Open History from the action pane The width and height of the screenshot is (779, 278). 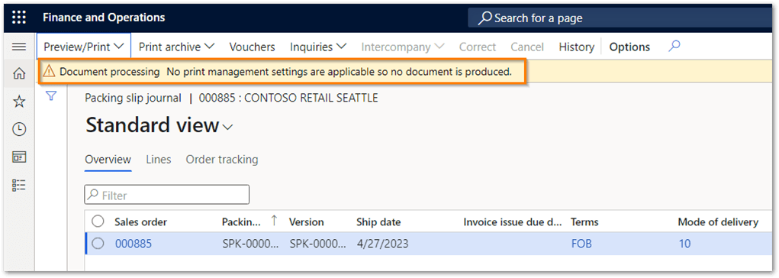tap(576, 47)
